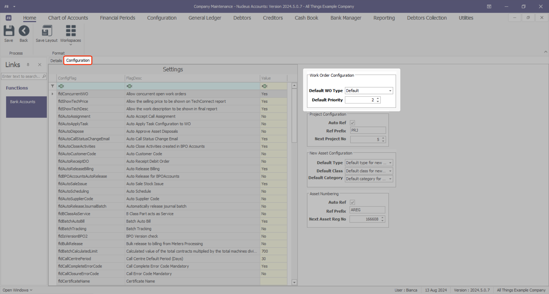
Task: Open the Home ribbon tab
Action: [x=30, y=18]
